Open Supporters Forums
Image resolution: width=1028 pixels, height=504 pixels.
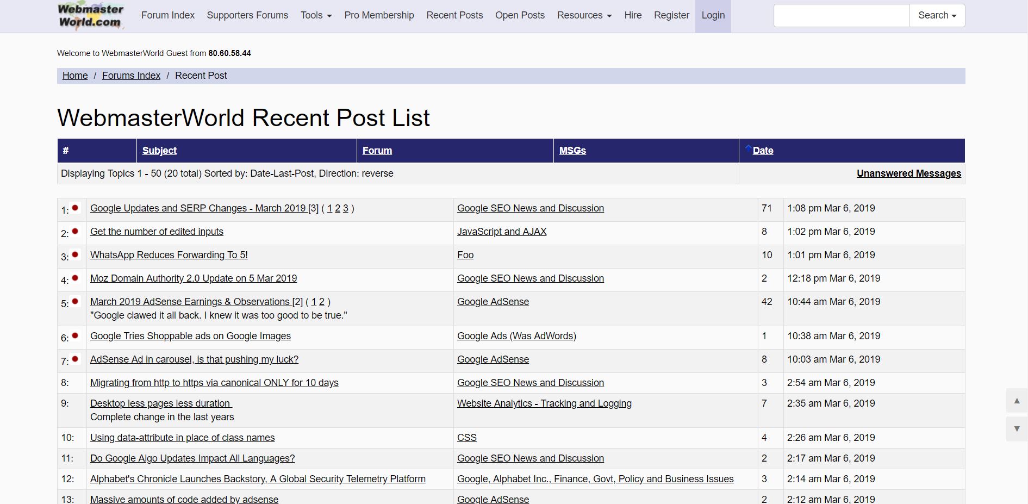247,15
